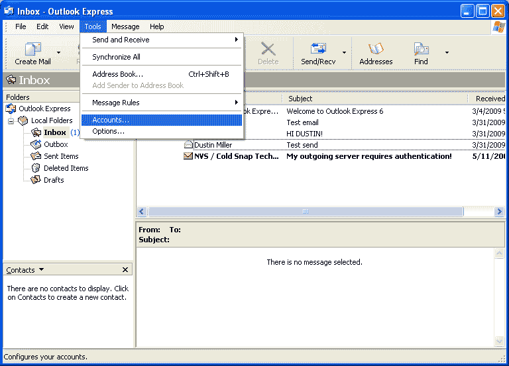Screen dimensions: 509x366
Task: Select Options... in the Tools menu
Action: pos(162,131)
